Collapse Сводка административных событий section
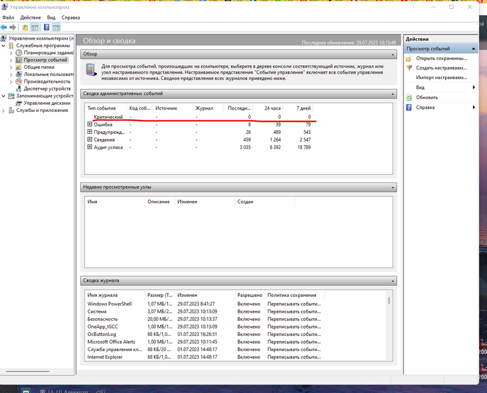This screenshot has width=487, height=393. point(393,94)
